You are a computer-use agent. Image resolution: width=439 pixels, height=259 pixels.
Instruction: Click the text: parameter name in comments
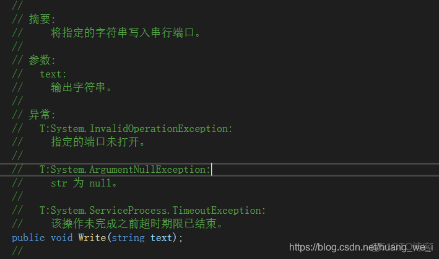coord(53,74)
